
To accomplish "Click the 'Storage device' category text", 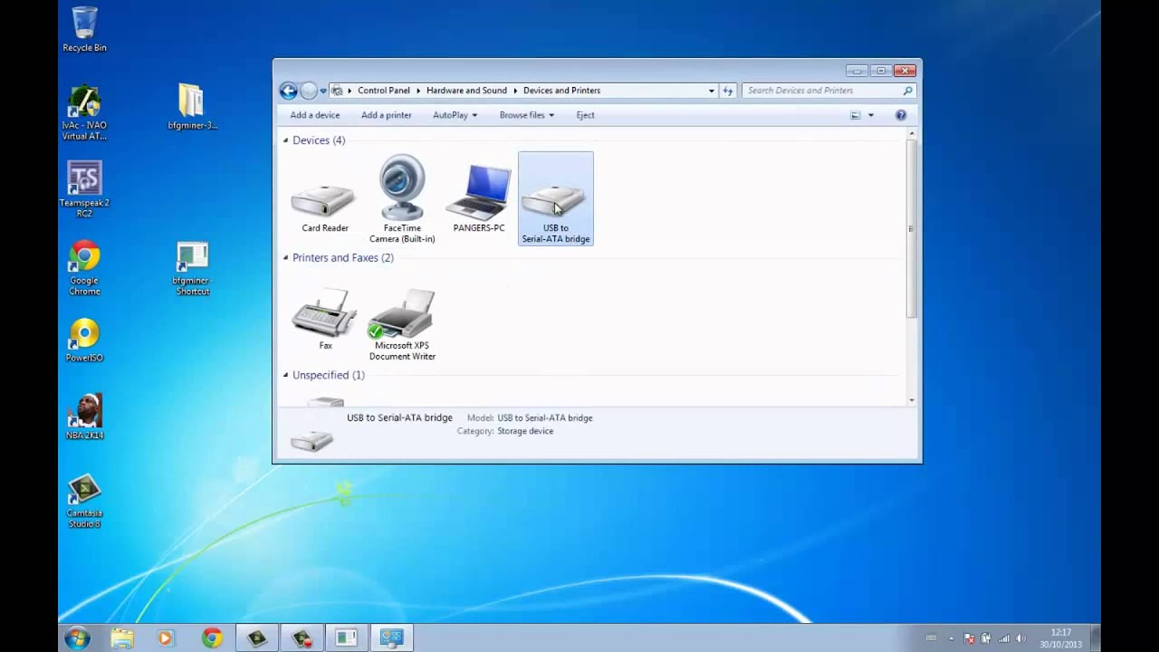I will pos(525,431).
